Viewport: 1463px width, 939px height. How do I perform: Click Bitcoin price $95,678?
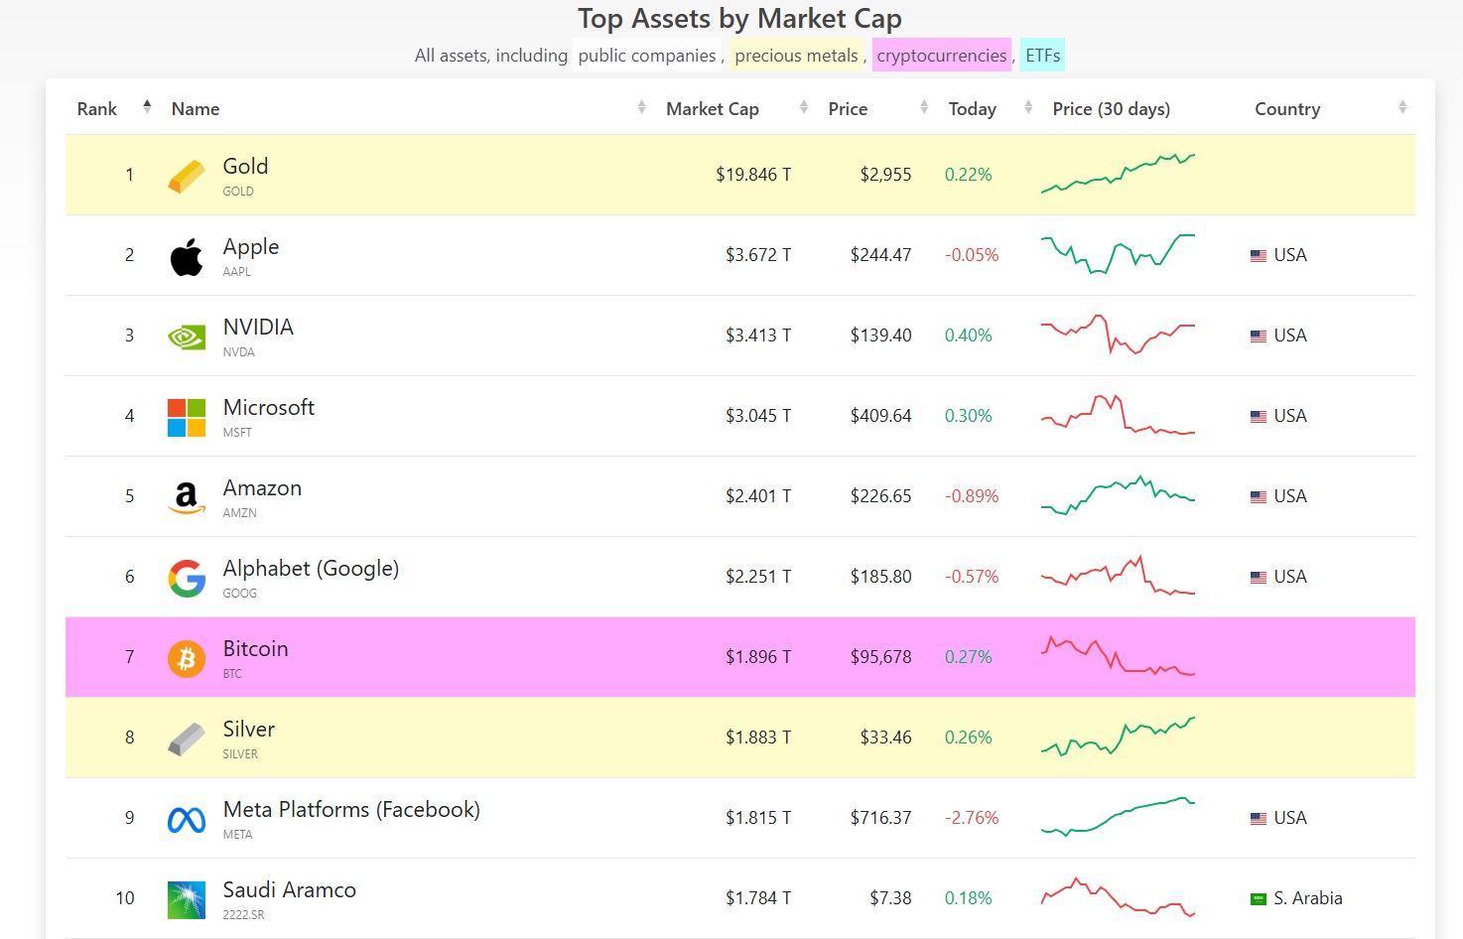[x=880, y=657]
